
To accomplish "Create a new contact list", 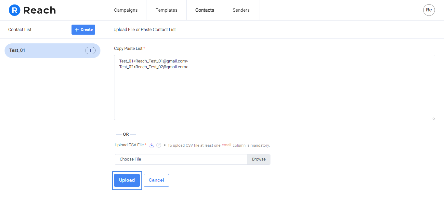I will tap(83, 29).
